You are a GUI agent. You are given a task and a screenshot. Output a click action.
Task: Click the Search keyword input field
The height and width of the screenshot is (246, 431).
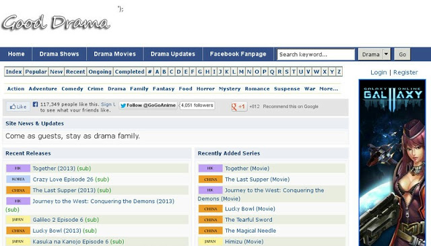tap(316, 54)
